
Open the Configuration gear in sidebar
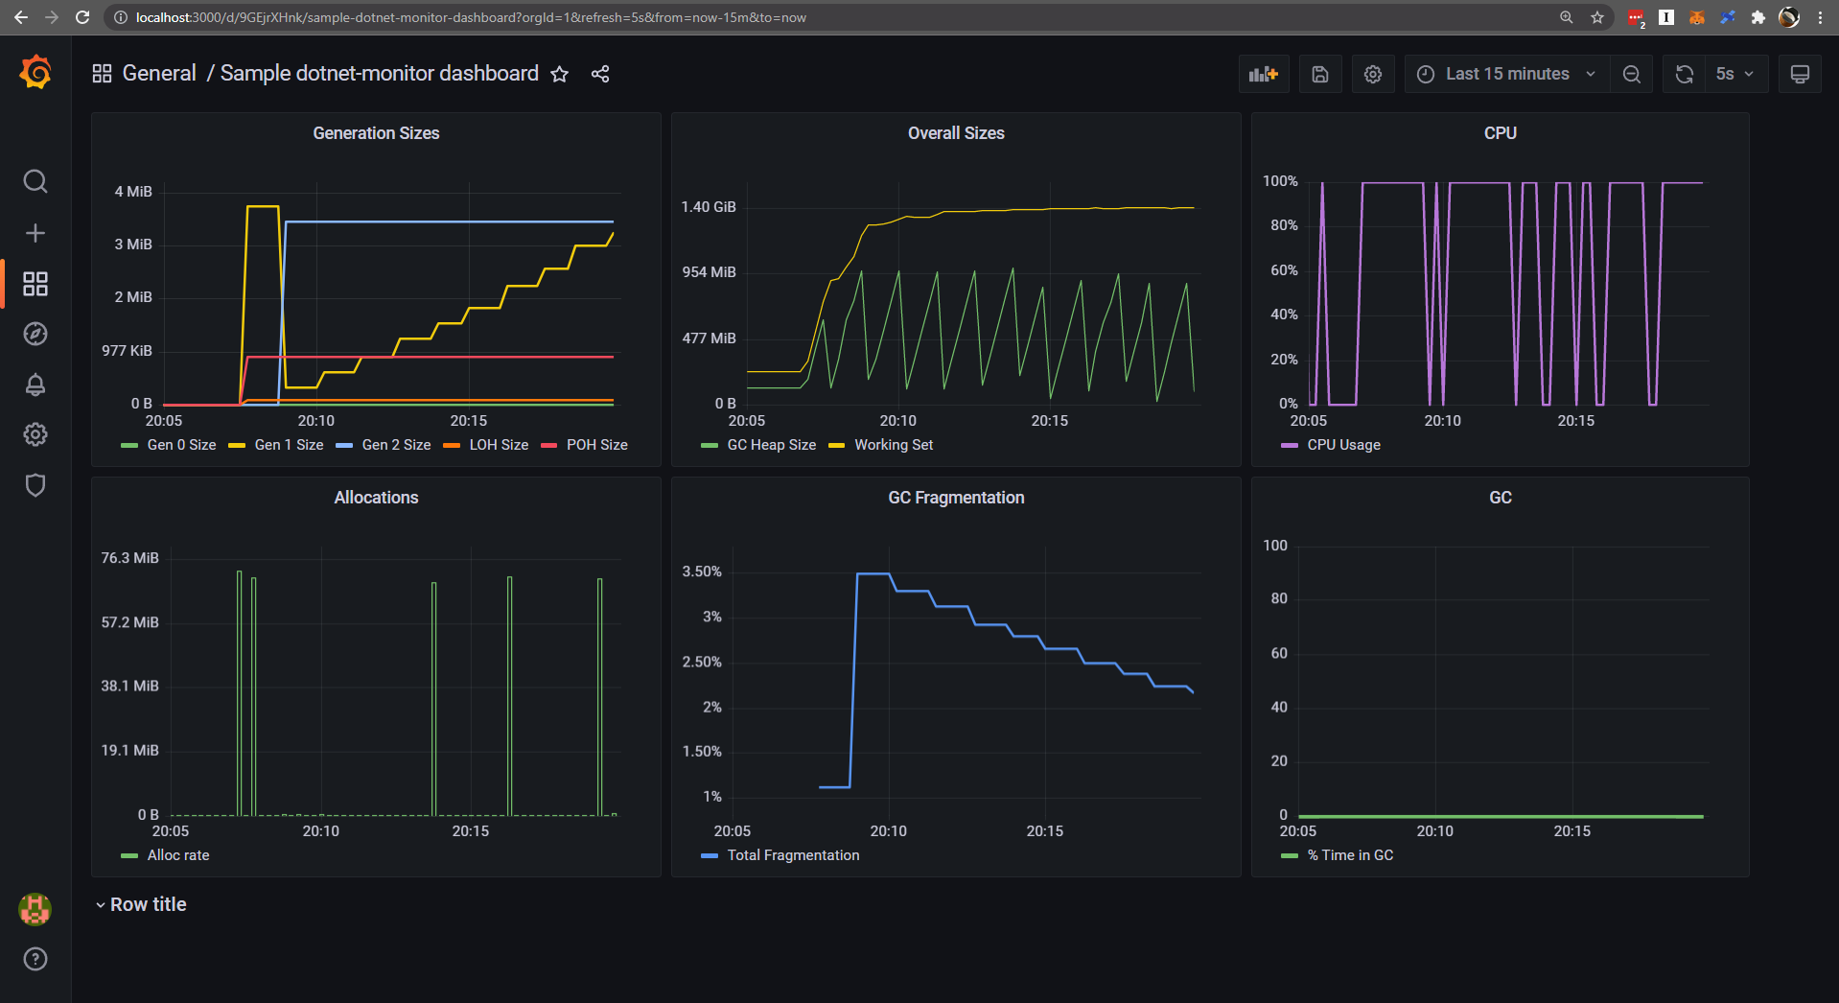pos(35,434)
